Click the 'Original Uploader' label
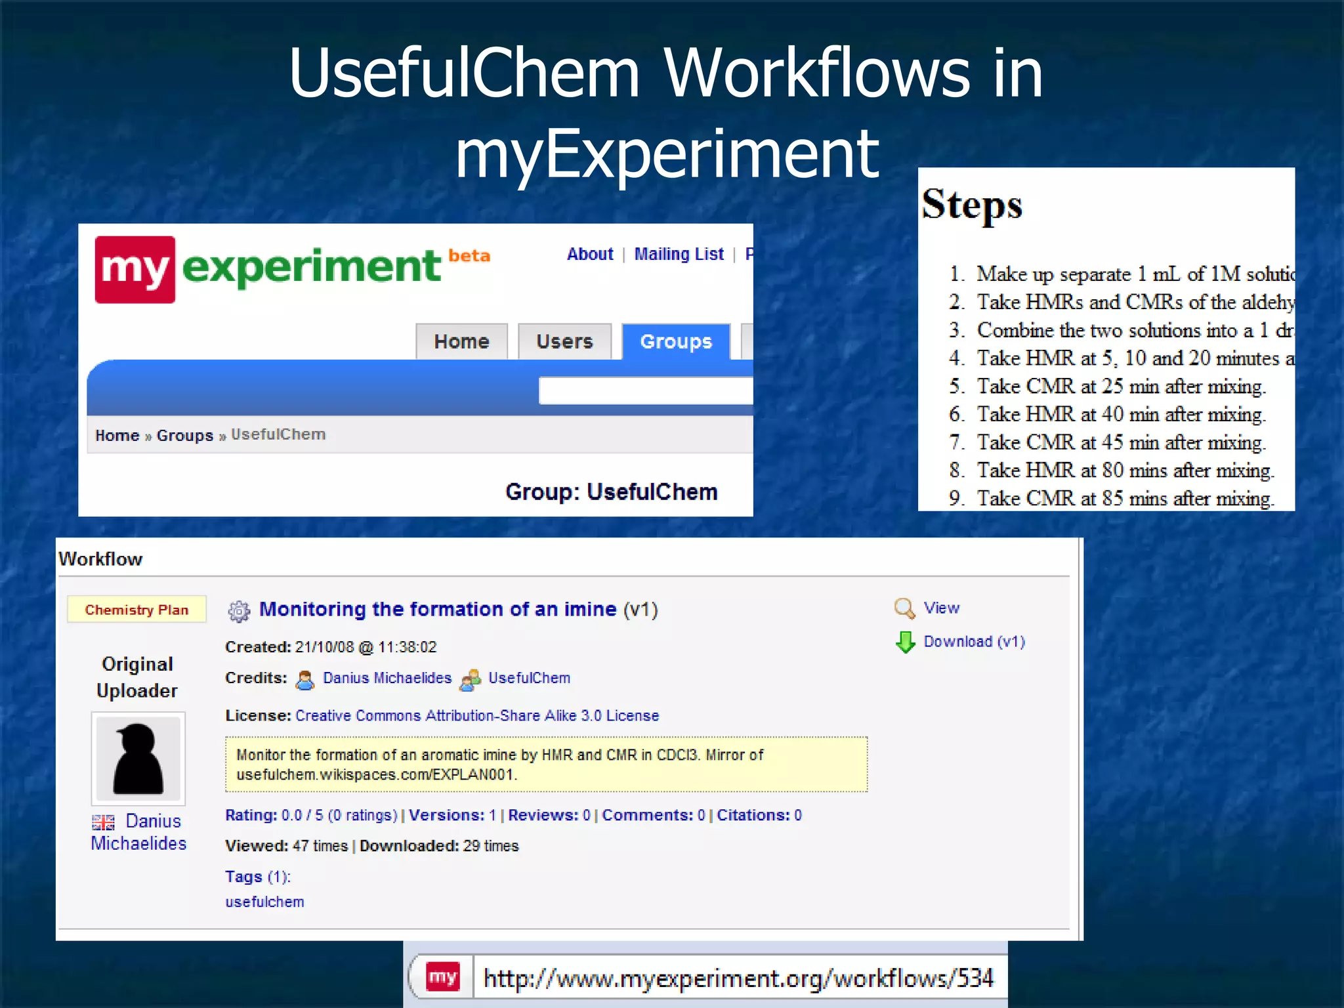The height and width of the screenshot is (1008, 1344). pyautogui.click(x=136, y=677)
